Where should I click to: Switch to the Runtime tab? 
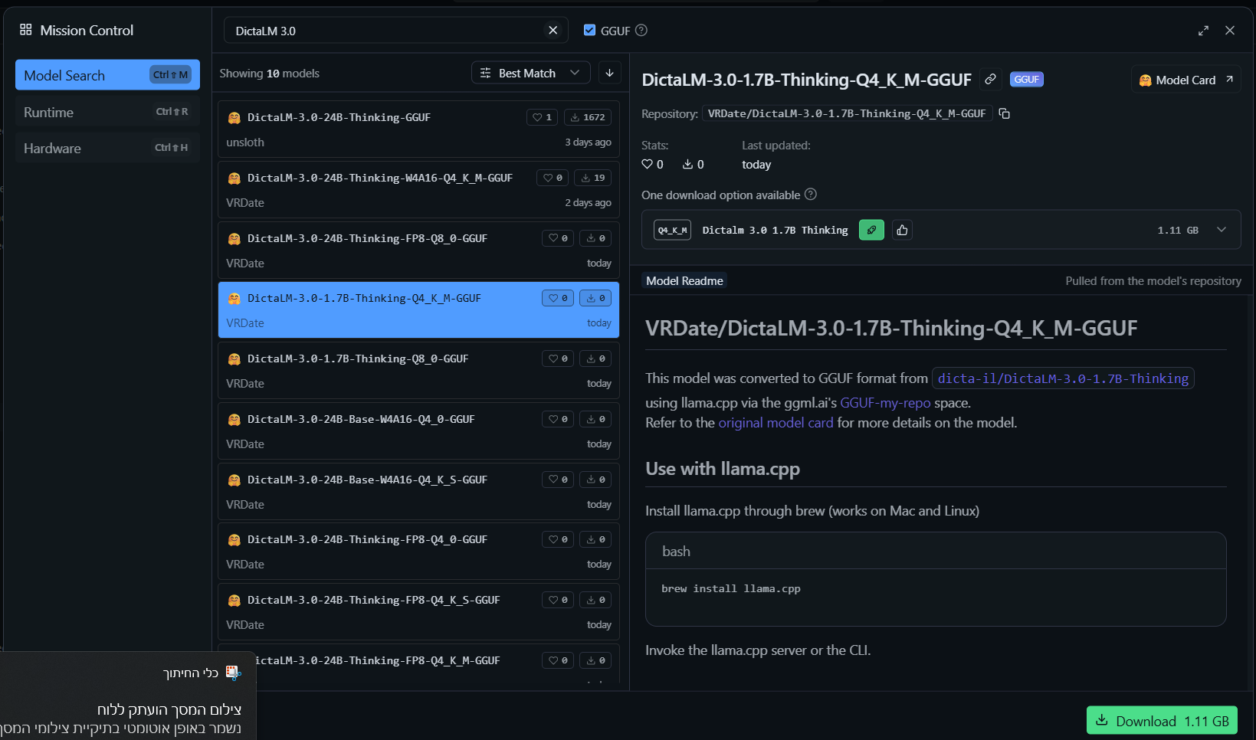pos(107,112)
